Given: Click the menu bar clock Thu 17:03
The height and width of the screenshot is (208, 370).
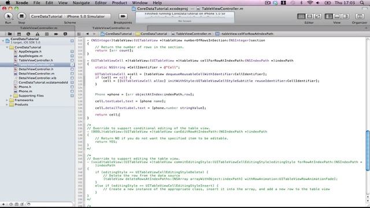Looking at the screenshot, I should click(x=345, y=3).
